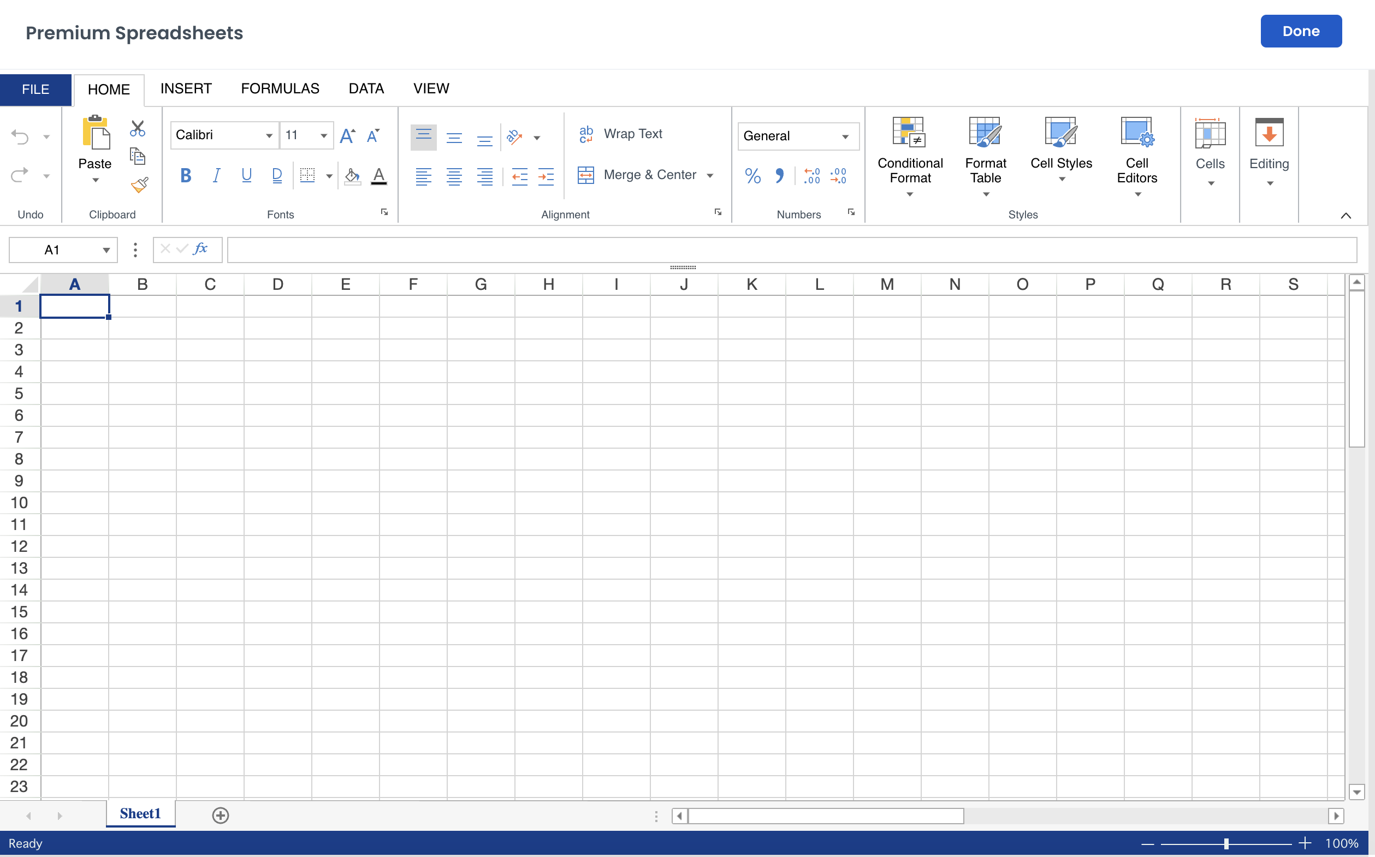Image resolution: width=1375 pixels, height=857 pixels.
Task: Toggle Wrap Text option
Action: coord(621,134)
